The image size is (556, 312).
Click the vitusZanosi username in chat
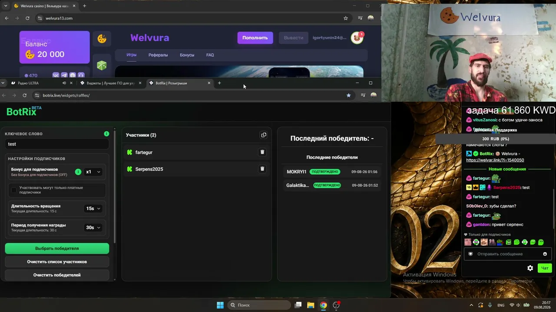tap(484, 120)
